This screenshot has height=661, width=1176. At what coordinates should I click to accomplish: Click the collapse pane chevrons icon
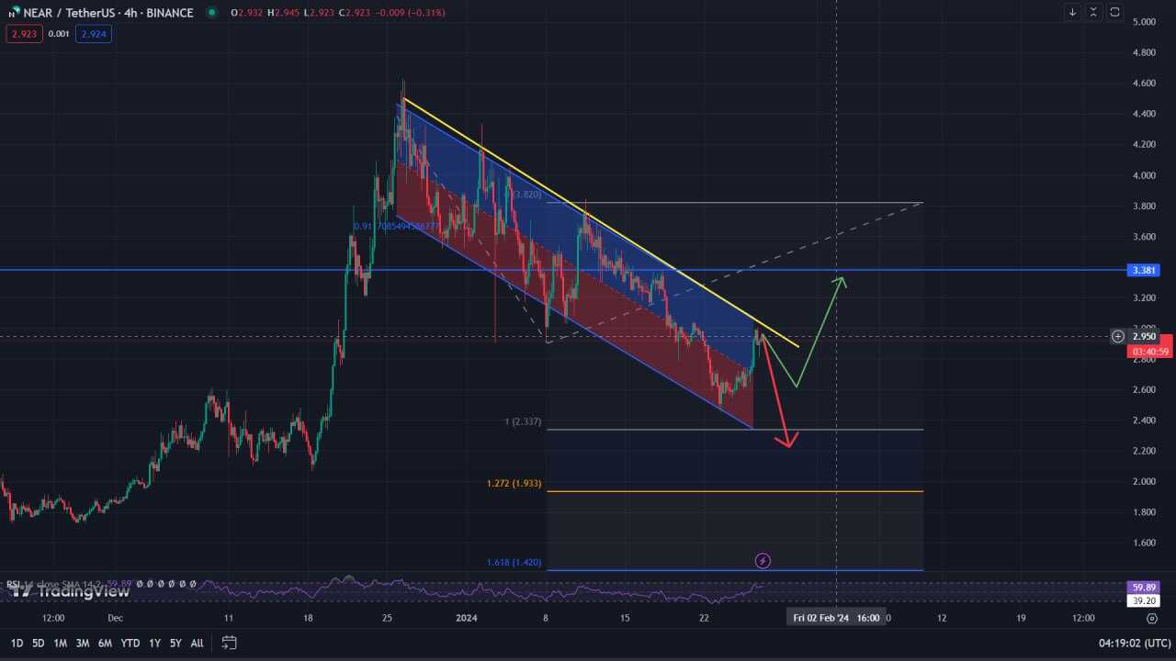pos(1093,12)
